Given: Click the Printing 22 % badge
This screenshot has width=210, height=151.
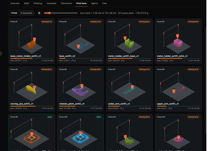Looking at the screenshot, I should click(193, 69).
